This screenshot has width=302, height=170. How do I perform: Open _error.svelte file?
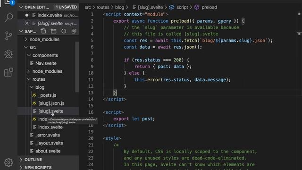coord(48,135)
